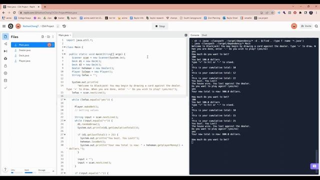
Task: Open the anime watch list bookmark
Action: [91, 18]
